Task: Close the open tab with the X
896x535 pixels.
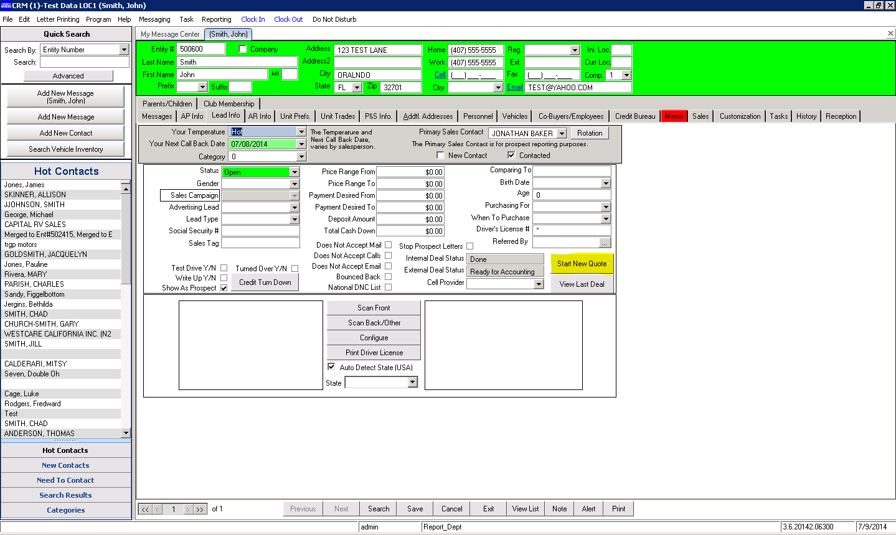Action: tap(890, 34)
